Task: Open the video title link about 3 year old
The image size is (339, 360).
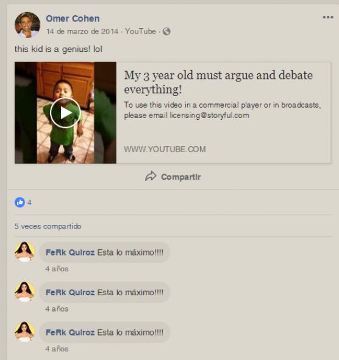Action: coord(218,82)
